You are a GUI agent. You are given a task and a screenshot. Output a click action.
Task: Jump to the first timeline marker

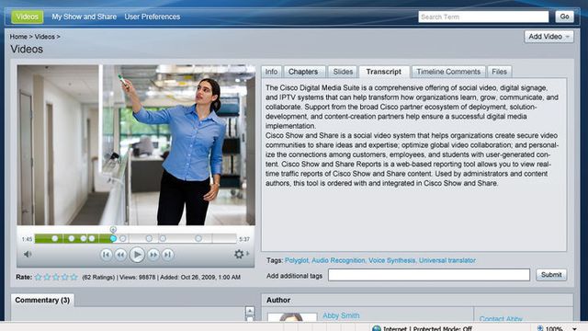coord(55,238)
